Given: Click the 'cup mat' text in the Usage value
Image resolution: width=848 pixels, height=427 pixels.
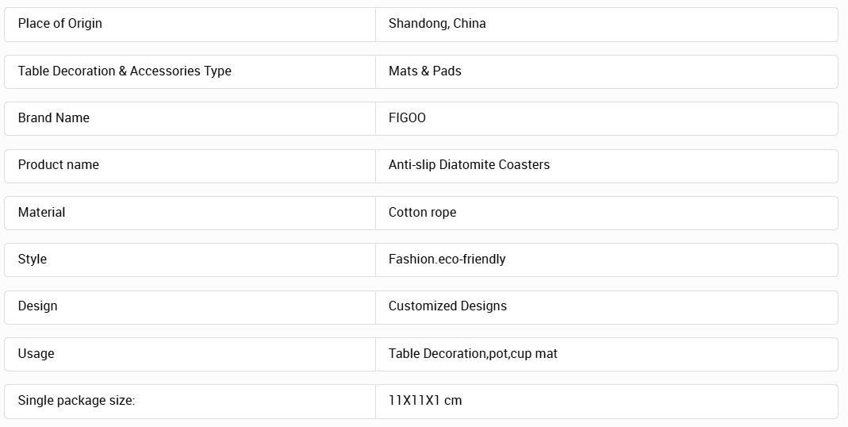Looking at the screenshot, I should [x=534, y=354].
